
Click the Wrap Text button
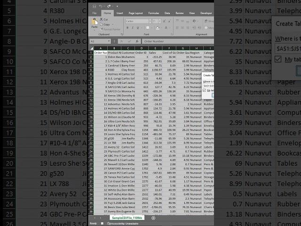(x=209, y=21)
